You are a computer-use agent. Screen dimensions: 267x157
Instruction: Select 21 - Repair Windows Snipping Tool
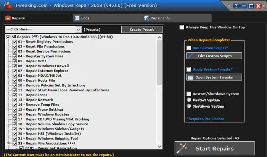coord(48,138)
